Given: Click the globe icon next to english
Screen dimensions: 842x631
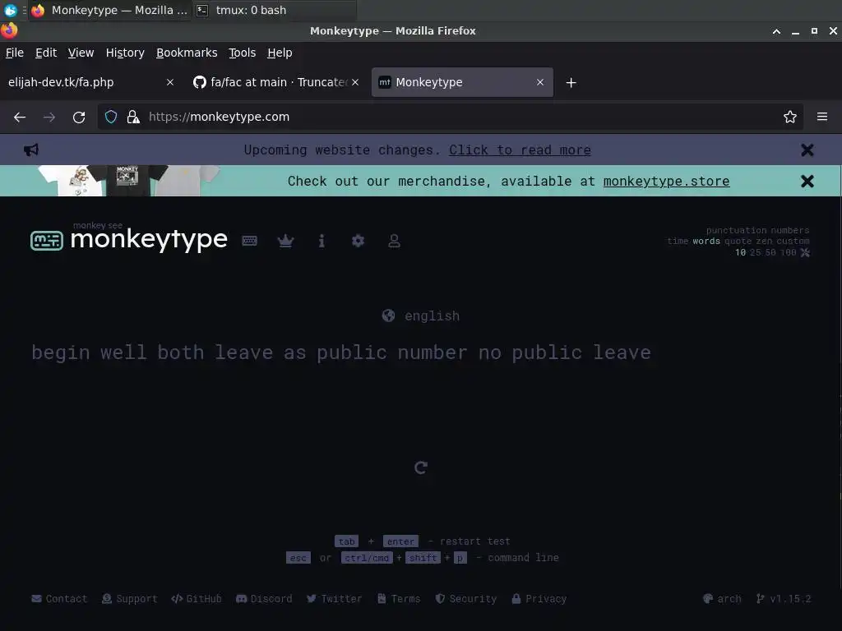Looking at the screenshot, I should pyautogui.click(x=388, y=315).
